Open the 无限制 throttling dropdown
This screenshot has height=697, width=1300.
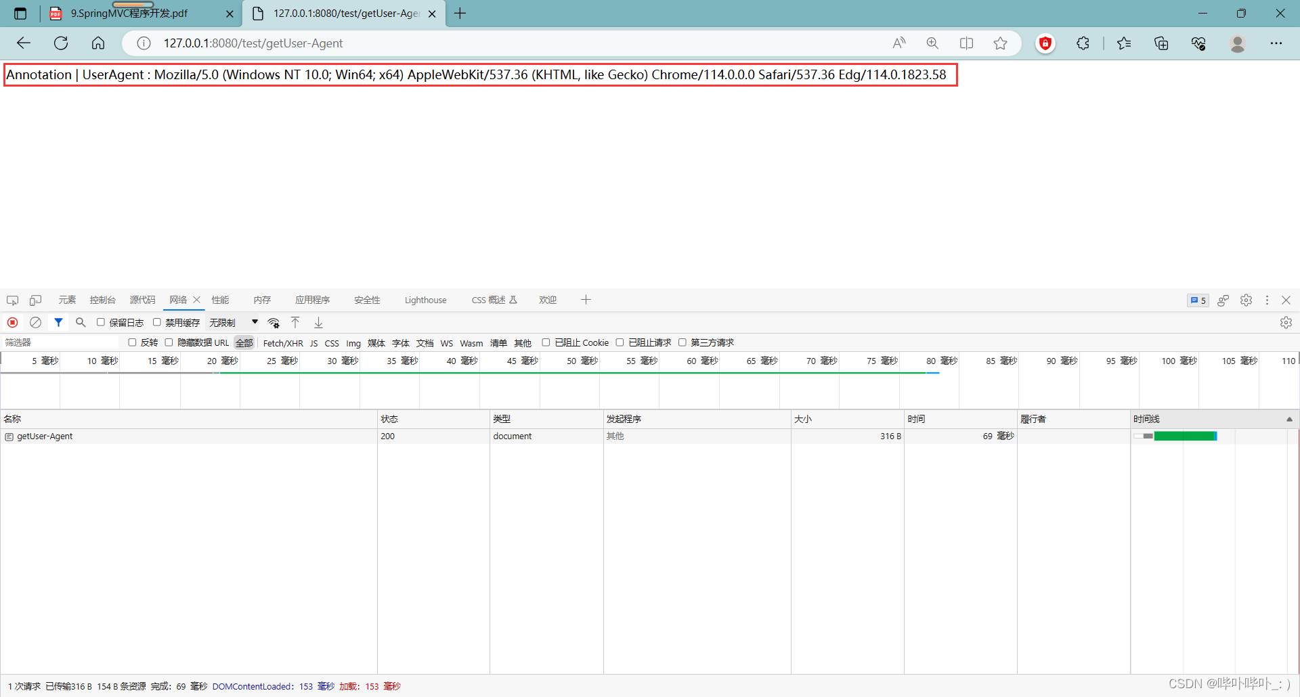[x=234, y=323]
